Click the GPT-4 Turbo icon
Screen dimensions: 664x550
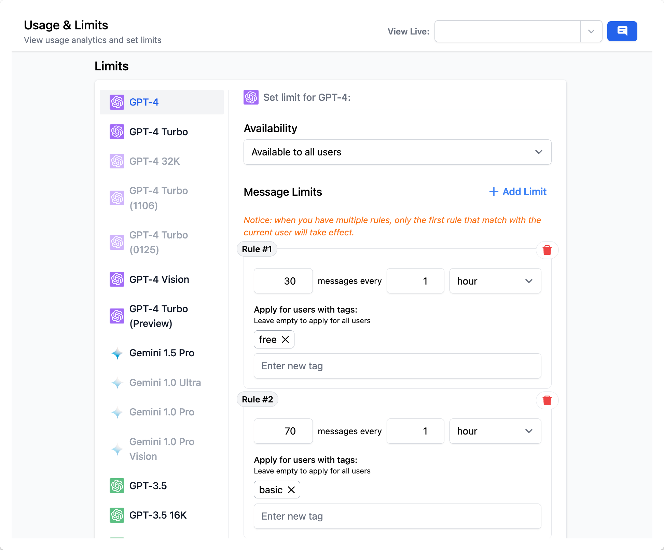click(117, 132)
